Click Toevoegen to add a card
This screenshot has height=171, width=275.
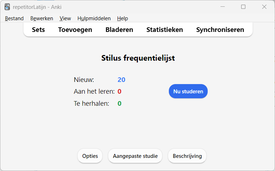click(75, 30)
